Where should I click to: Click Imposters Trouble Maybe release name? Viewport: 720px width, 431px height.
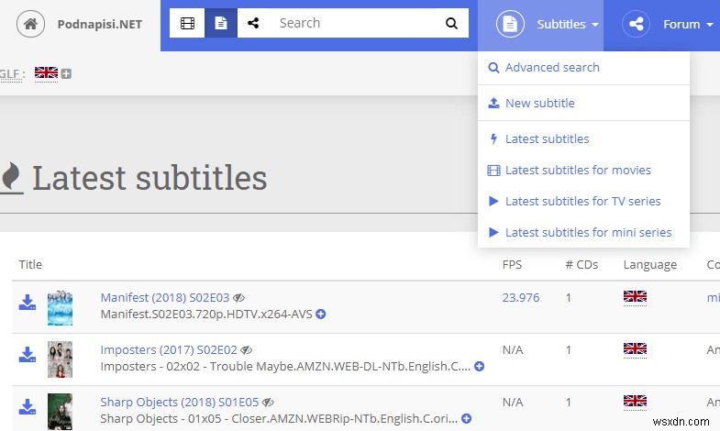click(285, 367)
